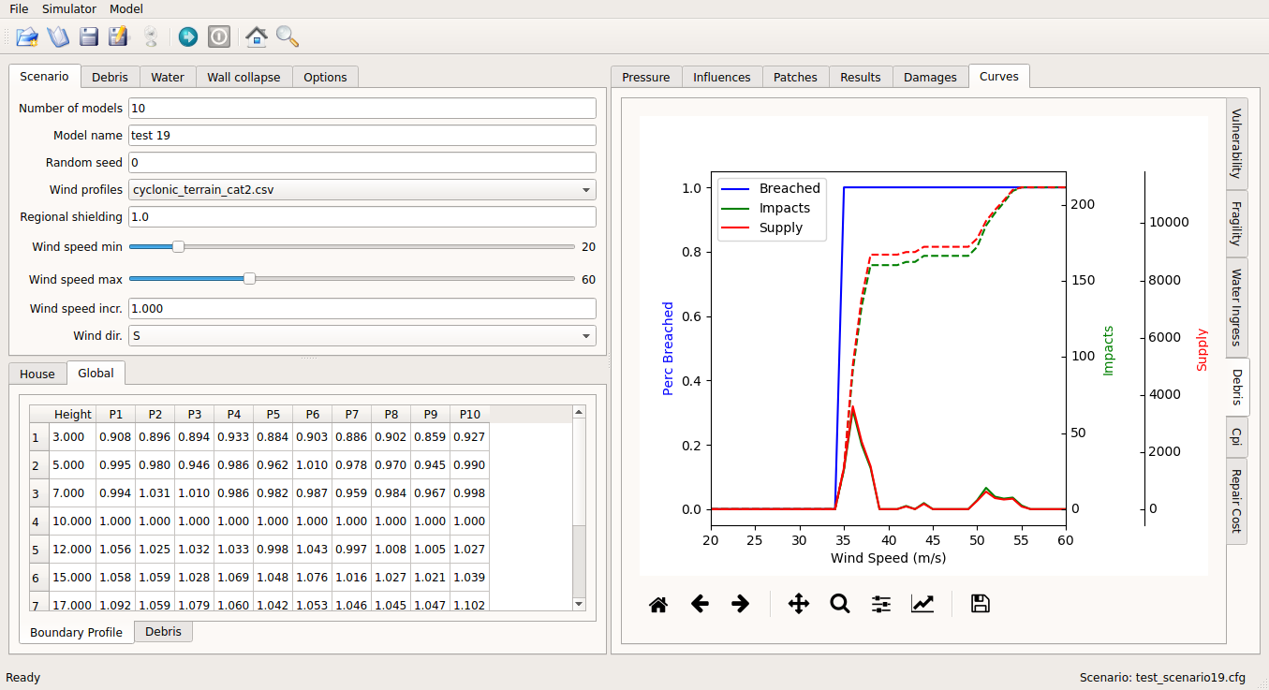Click the Random seed field
The image size is (1269, 690).
coord(362,162)
